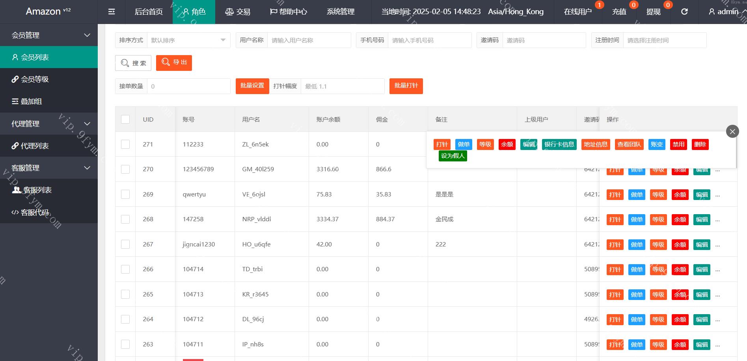Check the row for UID 271

coord(125,144)
